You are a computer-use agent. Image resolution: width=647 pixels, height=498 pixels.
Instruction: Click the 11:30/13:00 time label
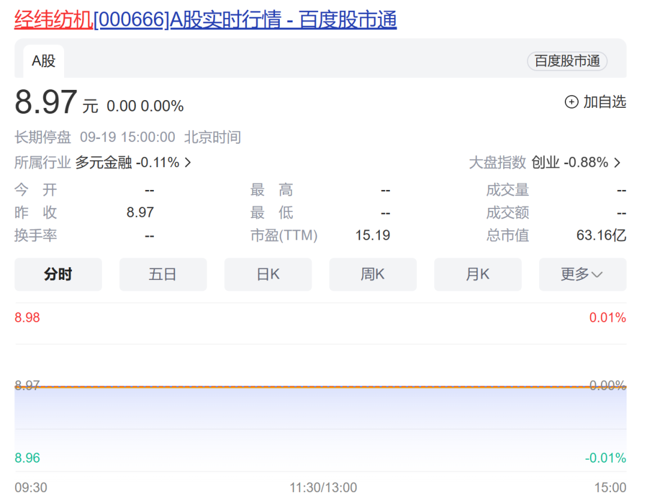click(x=323, y=488)
